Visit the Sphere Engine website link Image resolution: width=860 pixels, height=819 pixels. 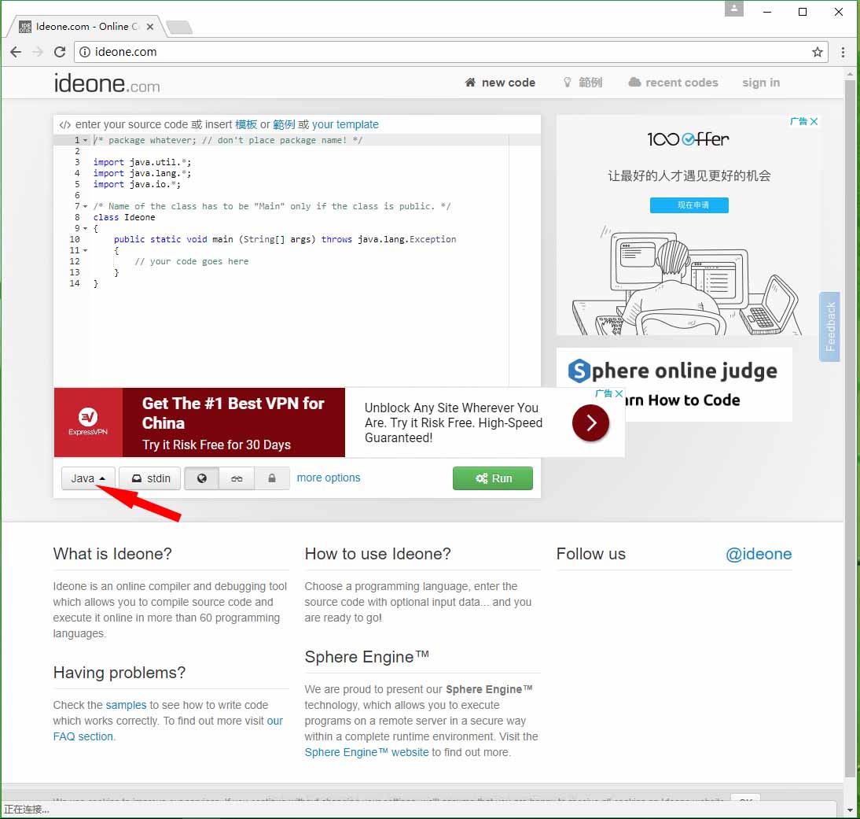(366, 752)
